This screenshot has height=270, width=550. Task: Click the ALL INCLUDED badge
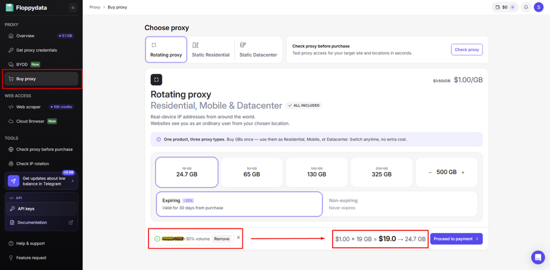click(304, 105)
